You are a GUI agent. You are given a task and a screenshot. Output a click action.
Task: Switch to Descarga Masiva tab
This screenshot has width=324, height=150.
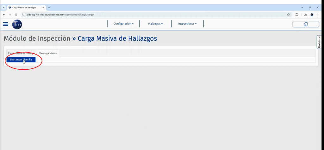point(48,53)
